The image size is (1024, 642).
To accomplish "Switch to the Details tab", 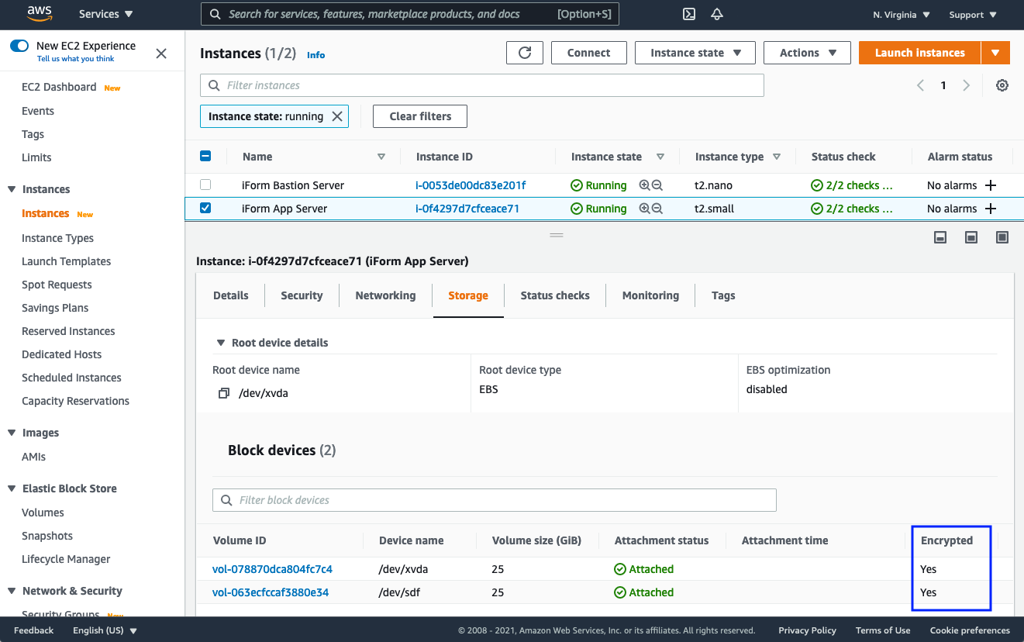I will (231, 295).
